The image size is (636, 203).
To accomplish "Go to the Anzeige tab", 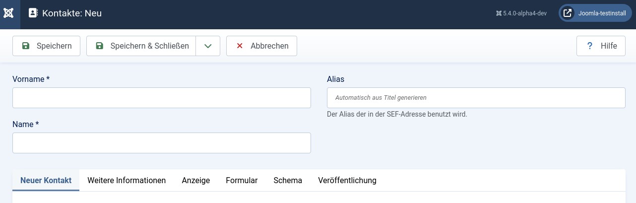I will tap(195, 180).
